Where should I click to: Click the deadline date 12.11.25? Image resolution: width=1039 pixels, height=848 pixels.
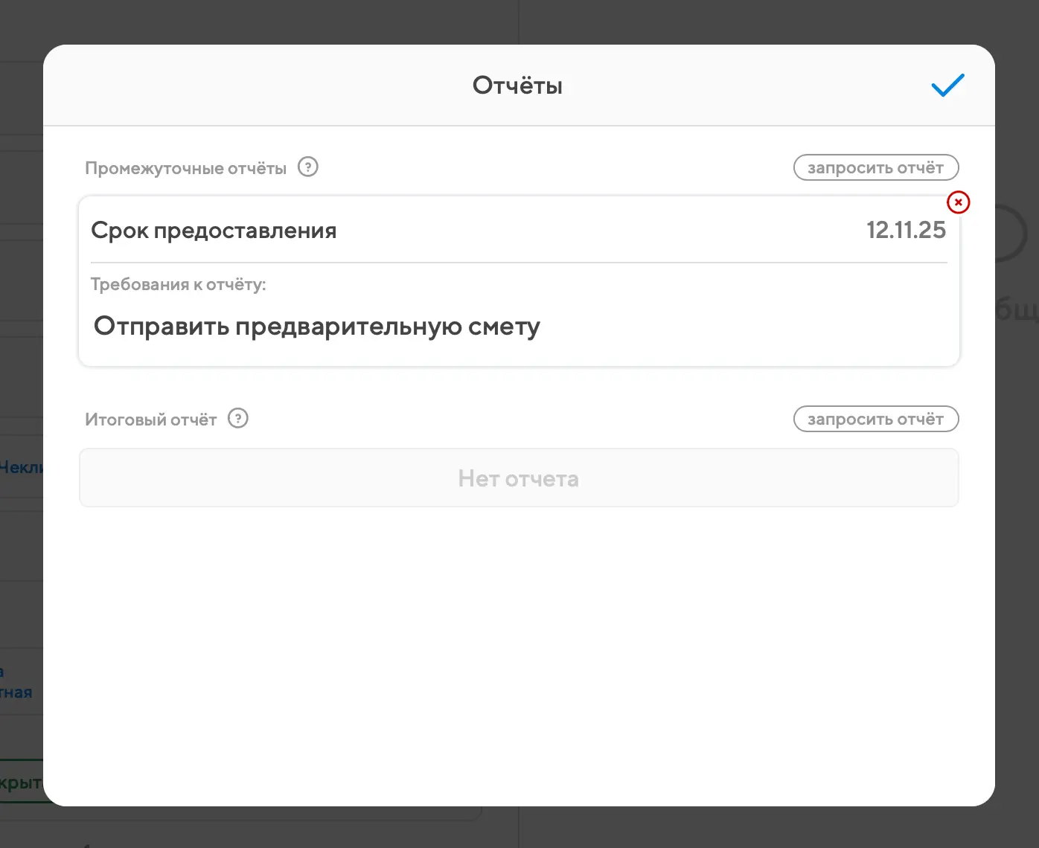pyautogui.click(x=905, y=230)
